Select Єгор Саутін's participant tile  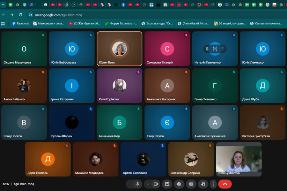tap(167, 123)
